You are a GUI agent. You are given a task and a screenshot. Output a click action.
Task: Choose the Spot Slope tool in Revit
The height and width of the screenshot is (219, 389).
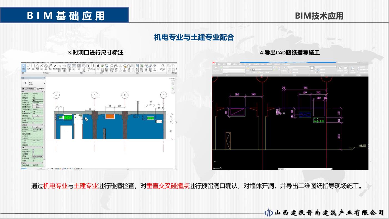64,68
